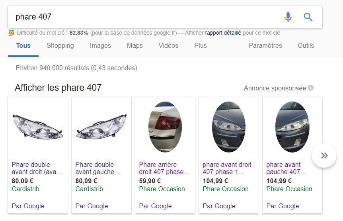The height and width of the screenshot is (221, 343).
Task: Open the rapport détaillé link
Action: pos(223,33)
